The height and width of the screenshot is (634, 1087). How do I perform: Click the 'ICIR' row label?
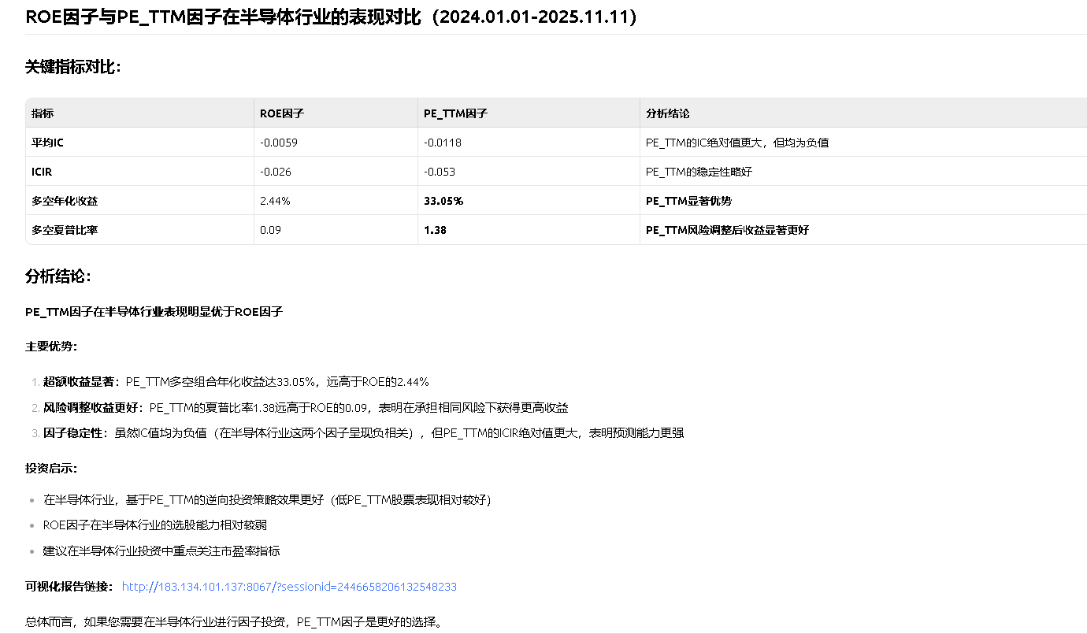pyautogui.click(x=42, y=172)
